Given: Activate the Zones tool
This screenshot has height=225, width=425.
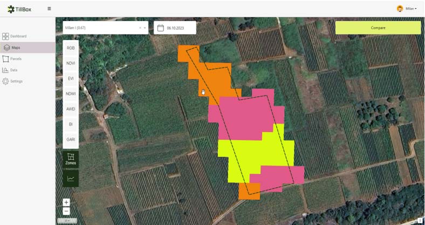Looking at the screenshot, I should (71, 159).
